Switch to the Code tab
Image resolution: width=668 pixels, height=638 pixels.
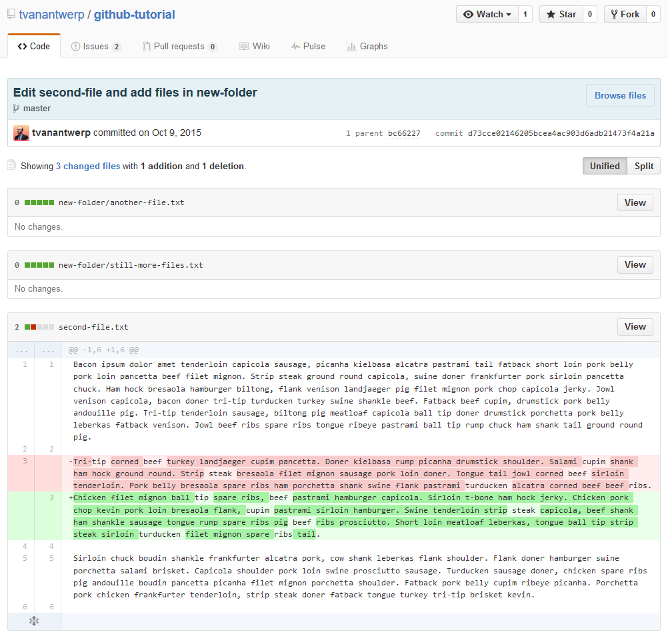(x=34, y=46)
